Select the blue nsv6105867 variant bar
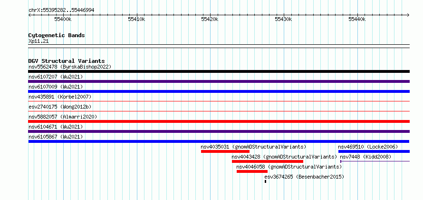The width and height of the screenshot is (423, 200). tap(219, 141)
